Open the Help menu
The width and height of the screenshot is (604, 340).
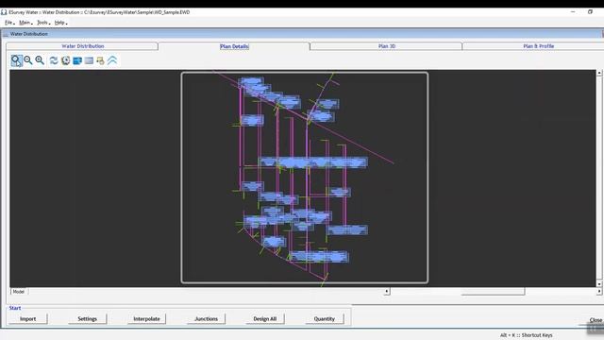(60, 23)
